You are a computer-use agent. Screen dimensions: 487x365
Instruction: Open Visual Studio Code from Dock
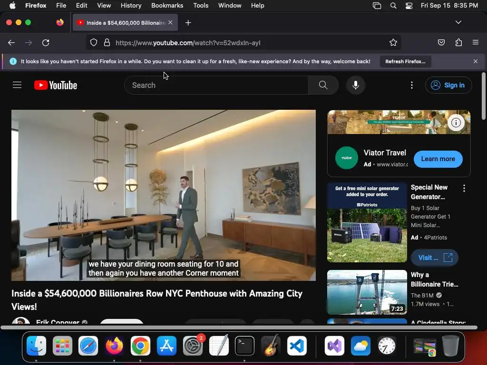point(297,346)
